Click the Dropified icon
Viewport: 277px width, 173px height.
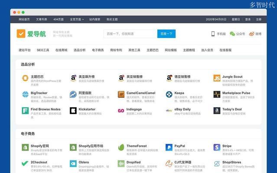[x=121, y=163]
